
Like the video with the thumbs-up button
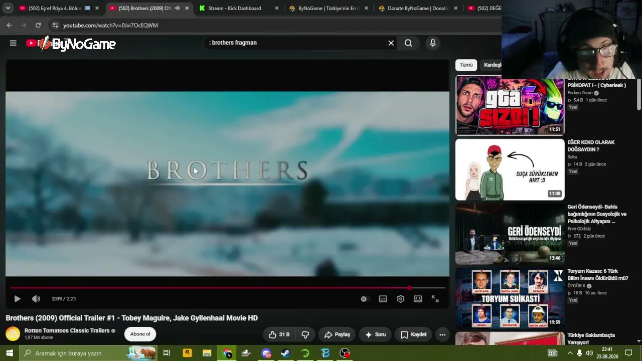(279, 334)
